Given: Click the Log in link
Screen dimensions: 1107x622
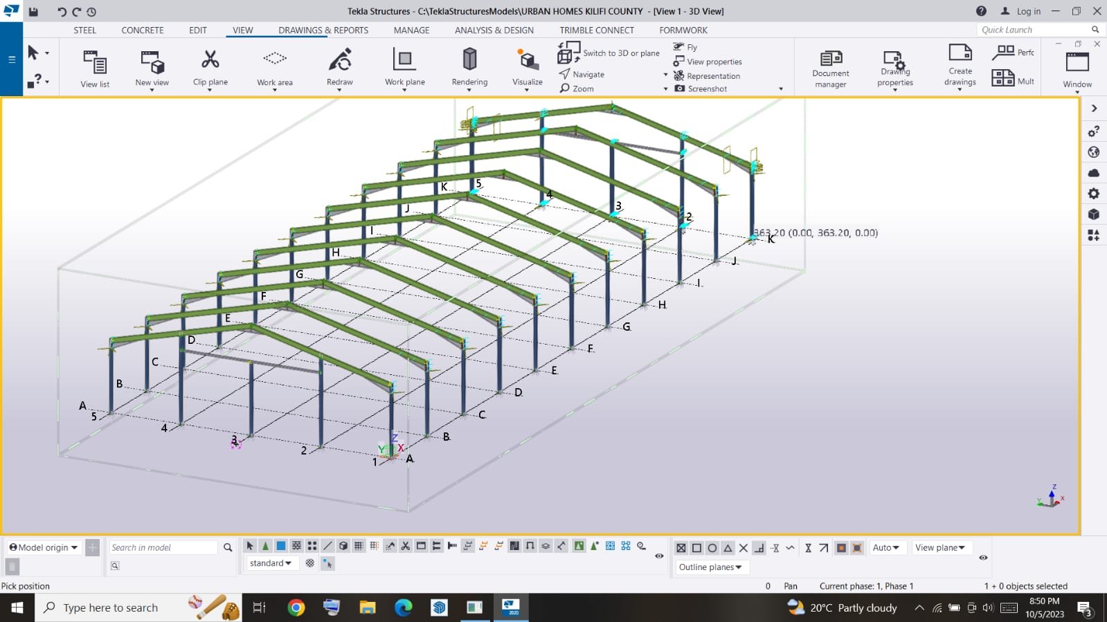Looking at the screenshot, I should [1027, 11].
